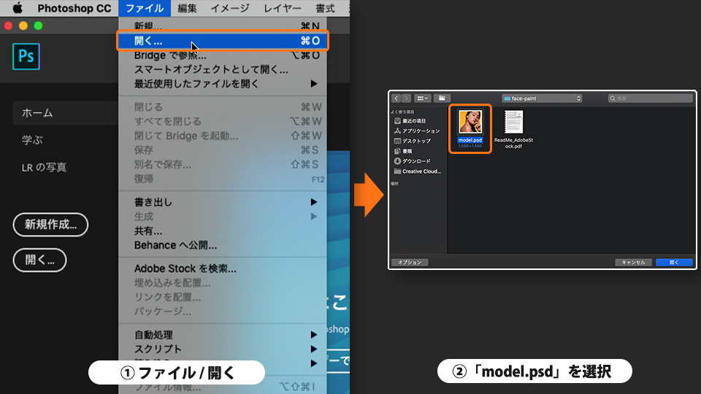This screenshot has width=701, height=394.
Task: Click the 新規作成… button
Action: [50, 225]
